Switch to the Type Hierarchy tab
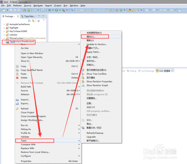This screenshot has height=164, width=187. coord(28,16)
